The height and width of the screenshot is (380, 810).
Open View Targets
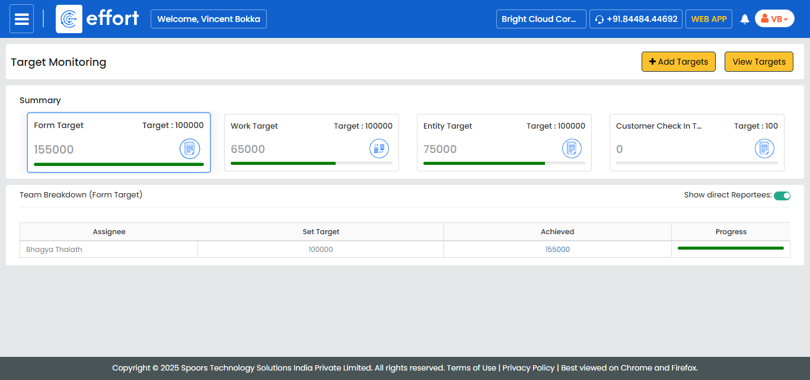click(758, 62)
